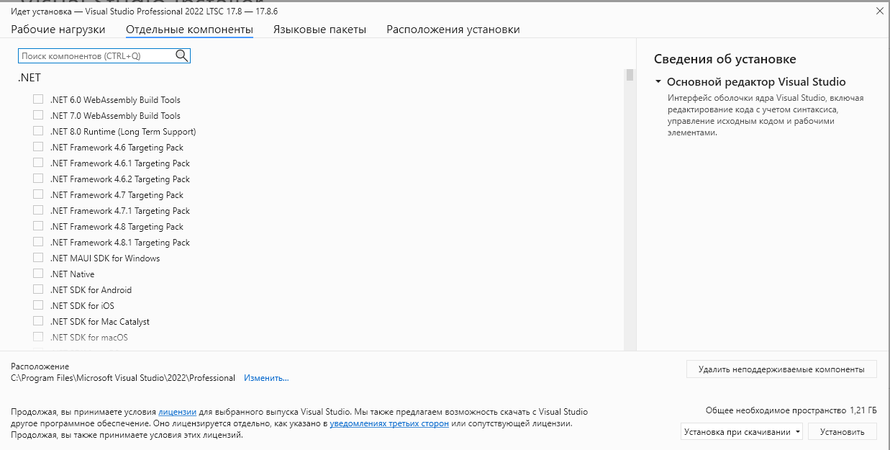The image size is (890, 450).
Task: Open the лицензии link
Action: click(178, 412)
